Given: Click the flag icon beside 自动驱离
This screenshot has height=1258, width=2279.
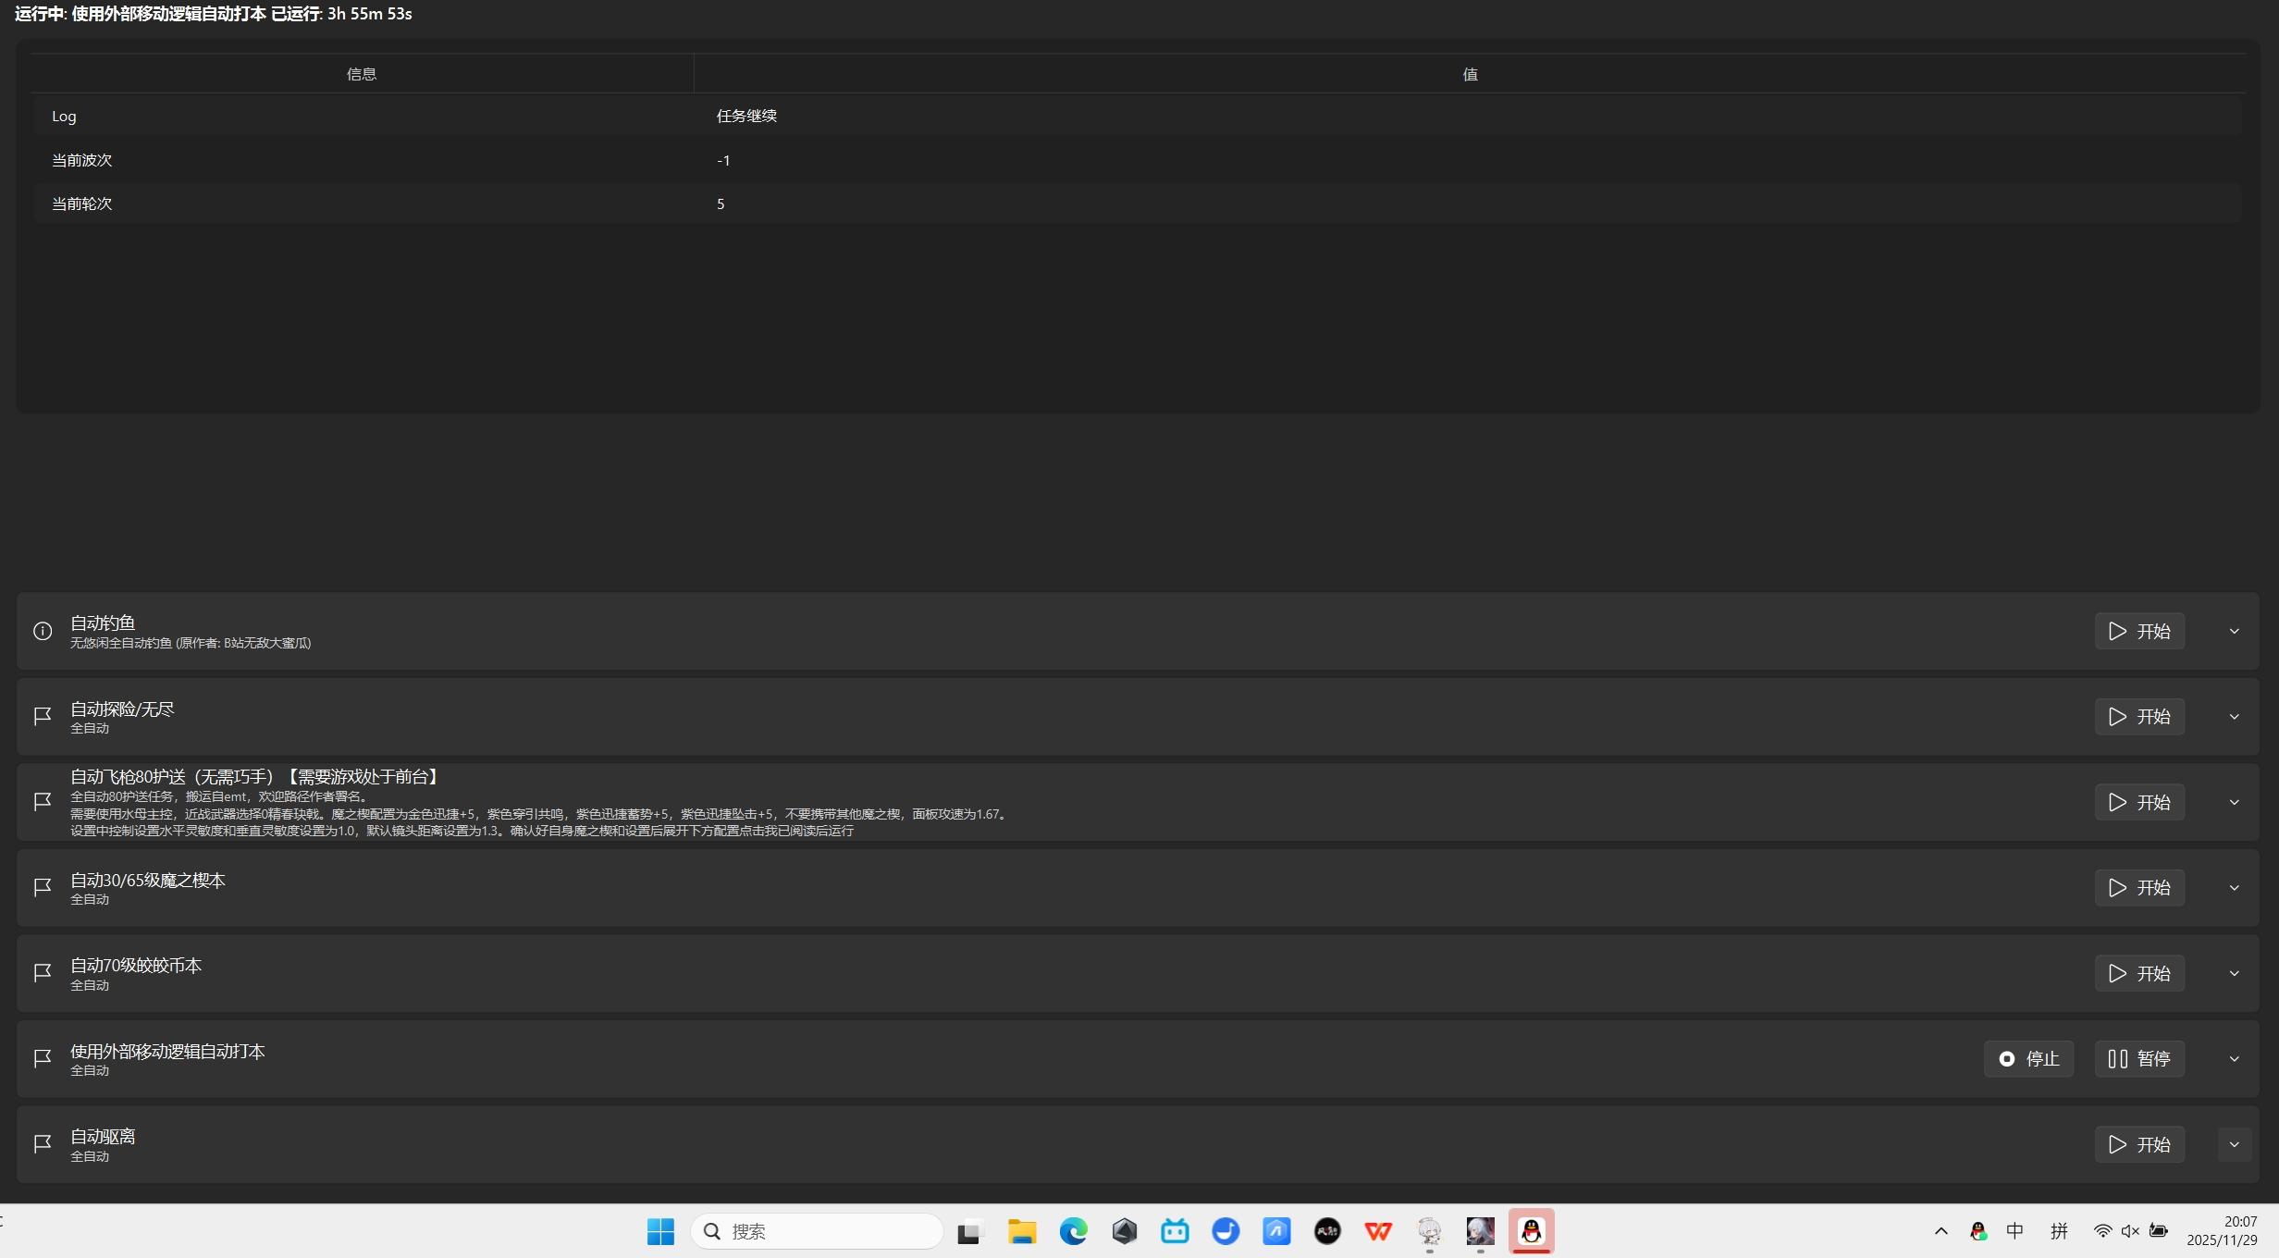Looking at the screenshot, I should point(43,1144).
